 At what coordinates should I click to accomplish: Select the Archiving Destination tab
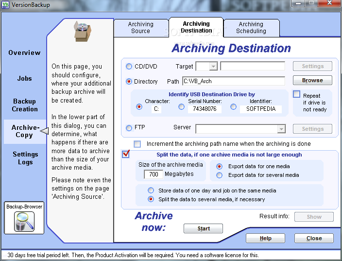(196, 27)
